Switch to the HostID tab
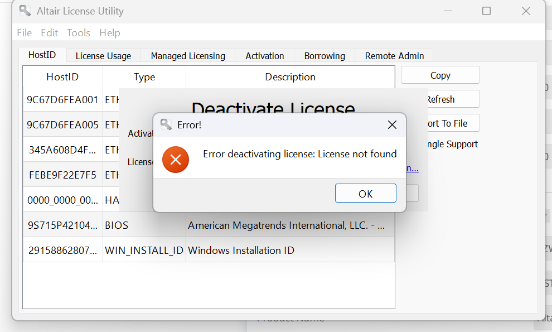The height and width of the screenshot is (332, 552). coord(42,55)
